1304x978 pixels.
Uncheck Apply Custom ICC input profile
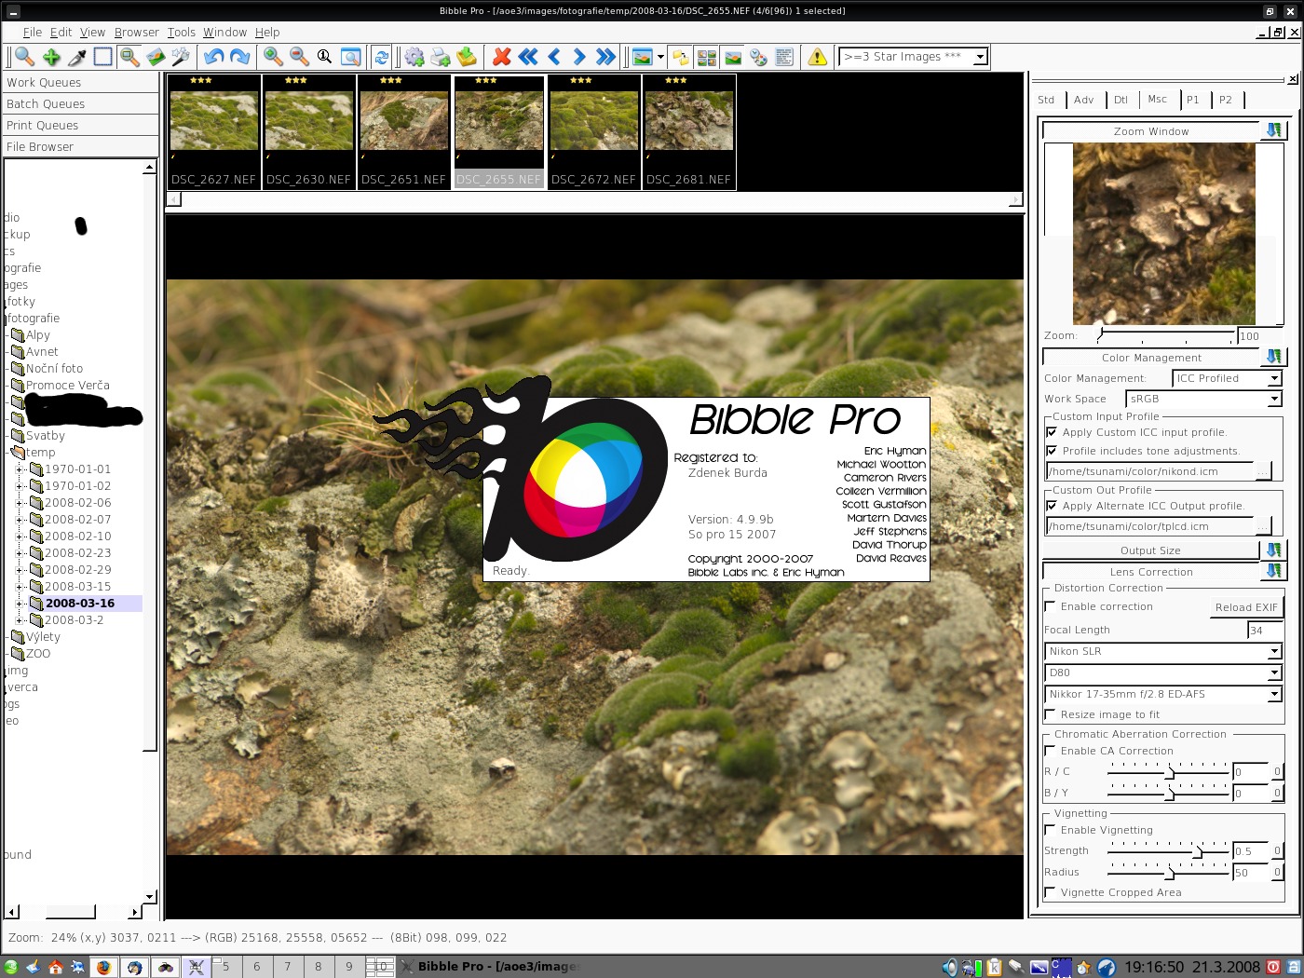point(1052,432)
